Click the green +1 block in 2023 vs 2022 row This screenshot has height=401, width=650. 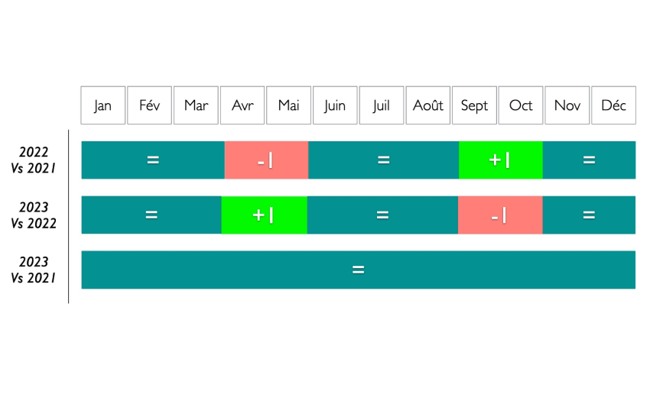pos(265,215)
